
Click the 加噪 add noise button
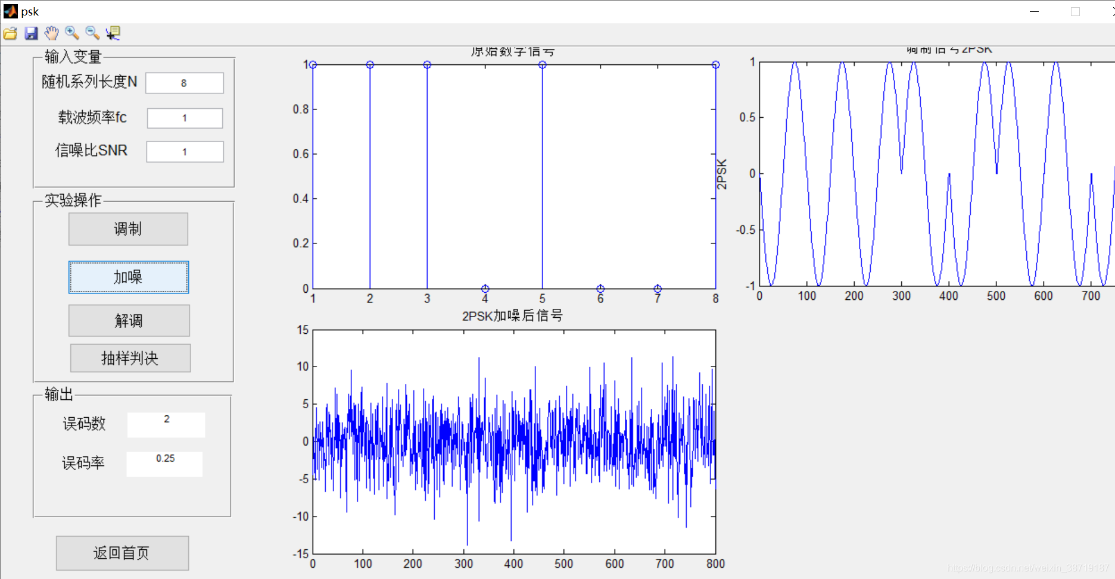pos(129,277)
